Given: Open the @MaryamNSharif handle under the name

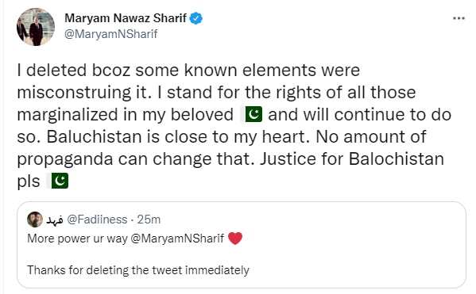Looking at the screenshot, I should click(x=110, y=34).
